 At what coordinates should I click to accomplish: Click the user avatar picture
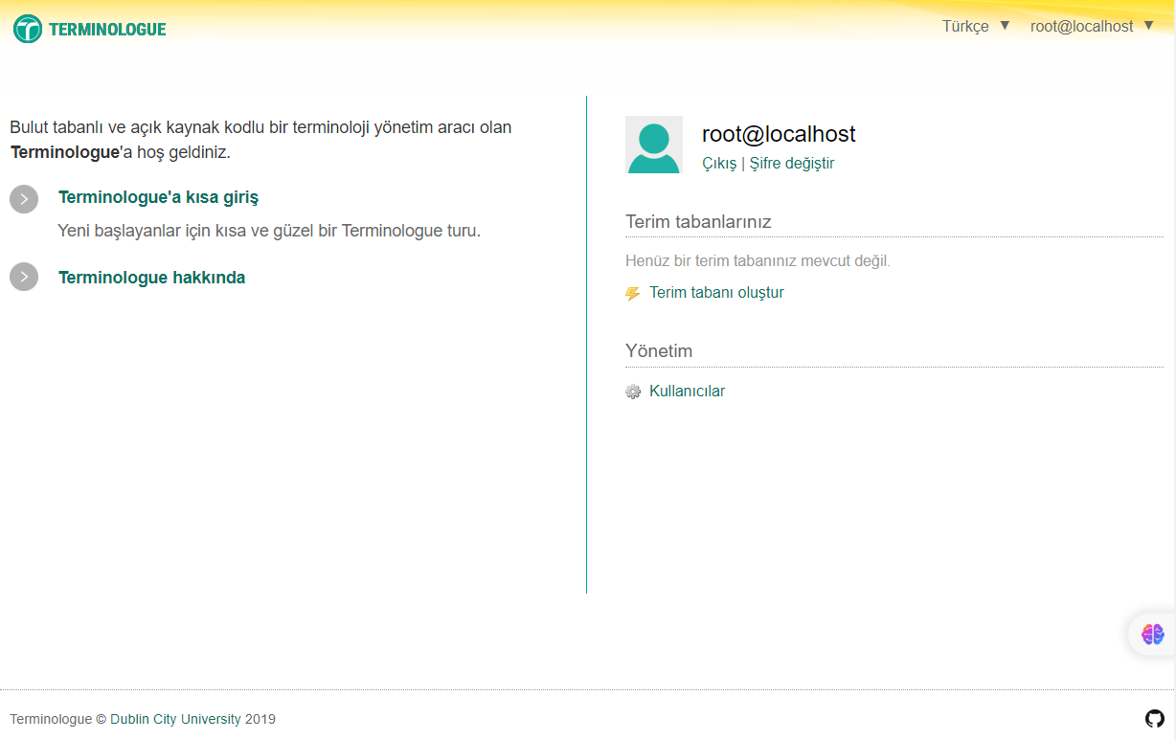tap(654, 145)
